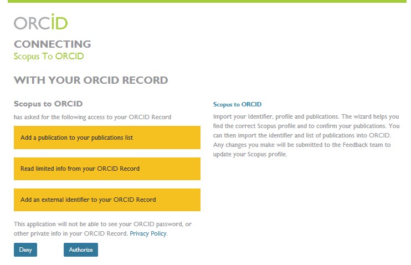Click the blue 'Scopus to ORCID' heading

click(x=237, y=104)
